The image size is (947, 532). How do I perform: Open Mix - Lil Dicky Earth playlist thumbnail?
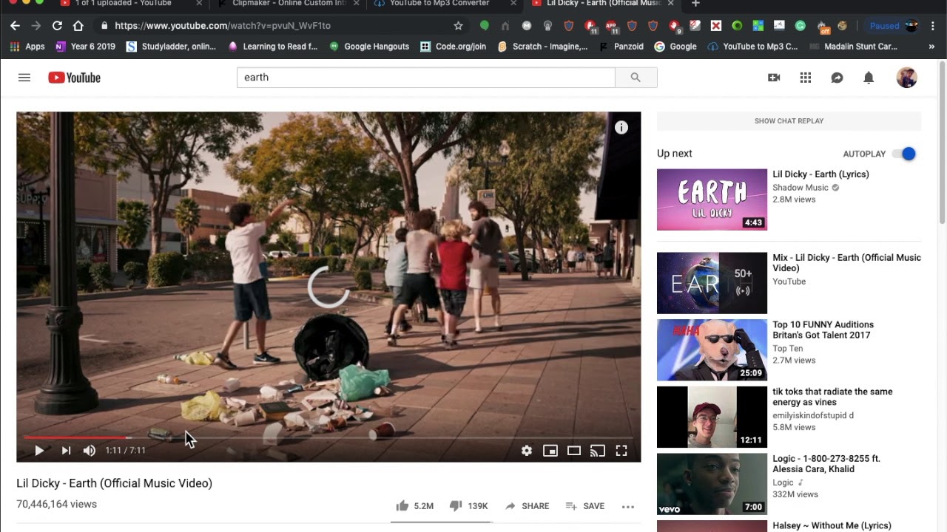(x=712, y=283)
